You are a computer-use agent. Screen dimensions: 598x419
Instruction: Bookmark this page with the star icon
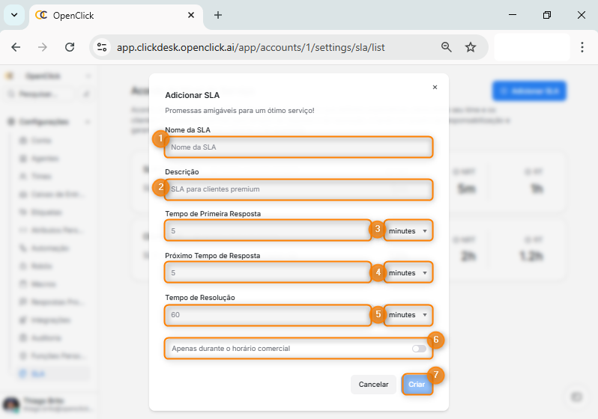pyautogui.click(x=471, y=47)
